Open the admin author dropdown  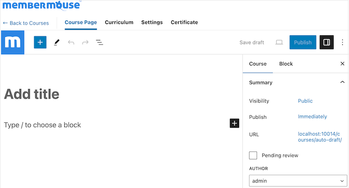(298, 181)
